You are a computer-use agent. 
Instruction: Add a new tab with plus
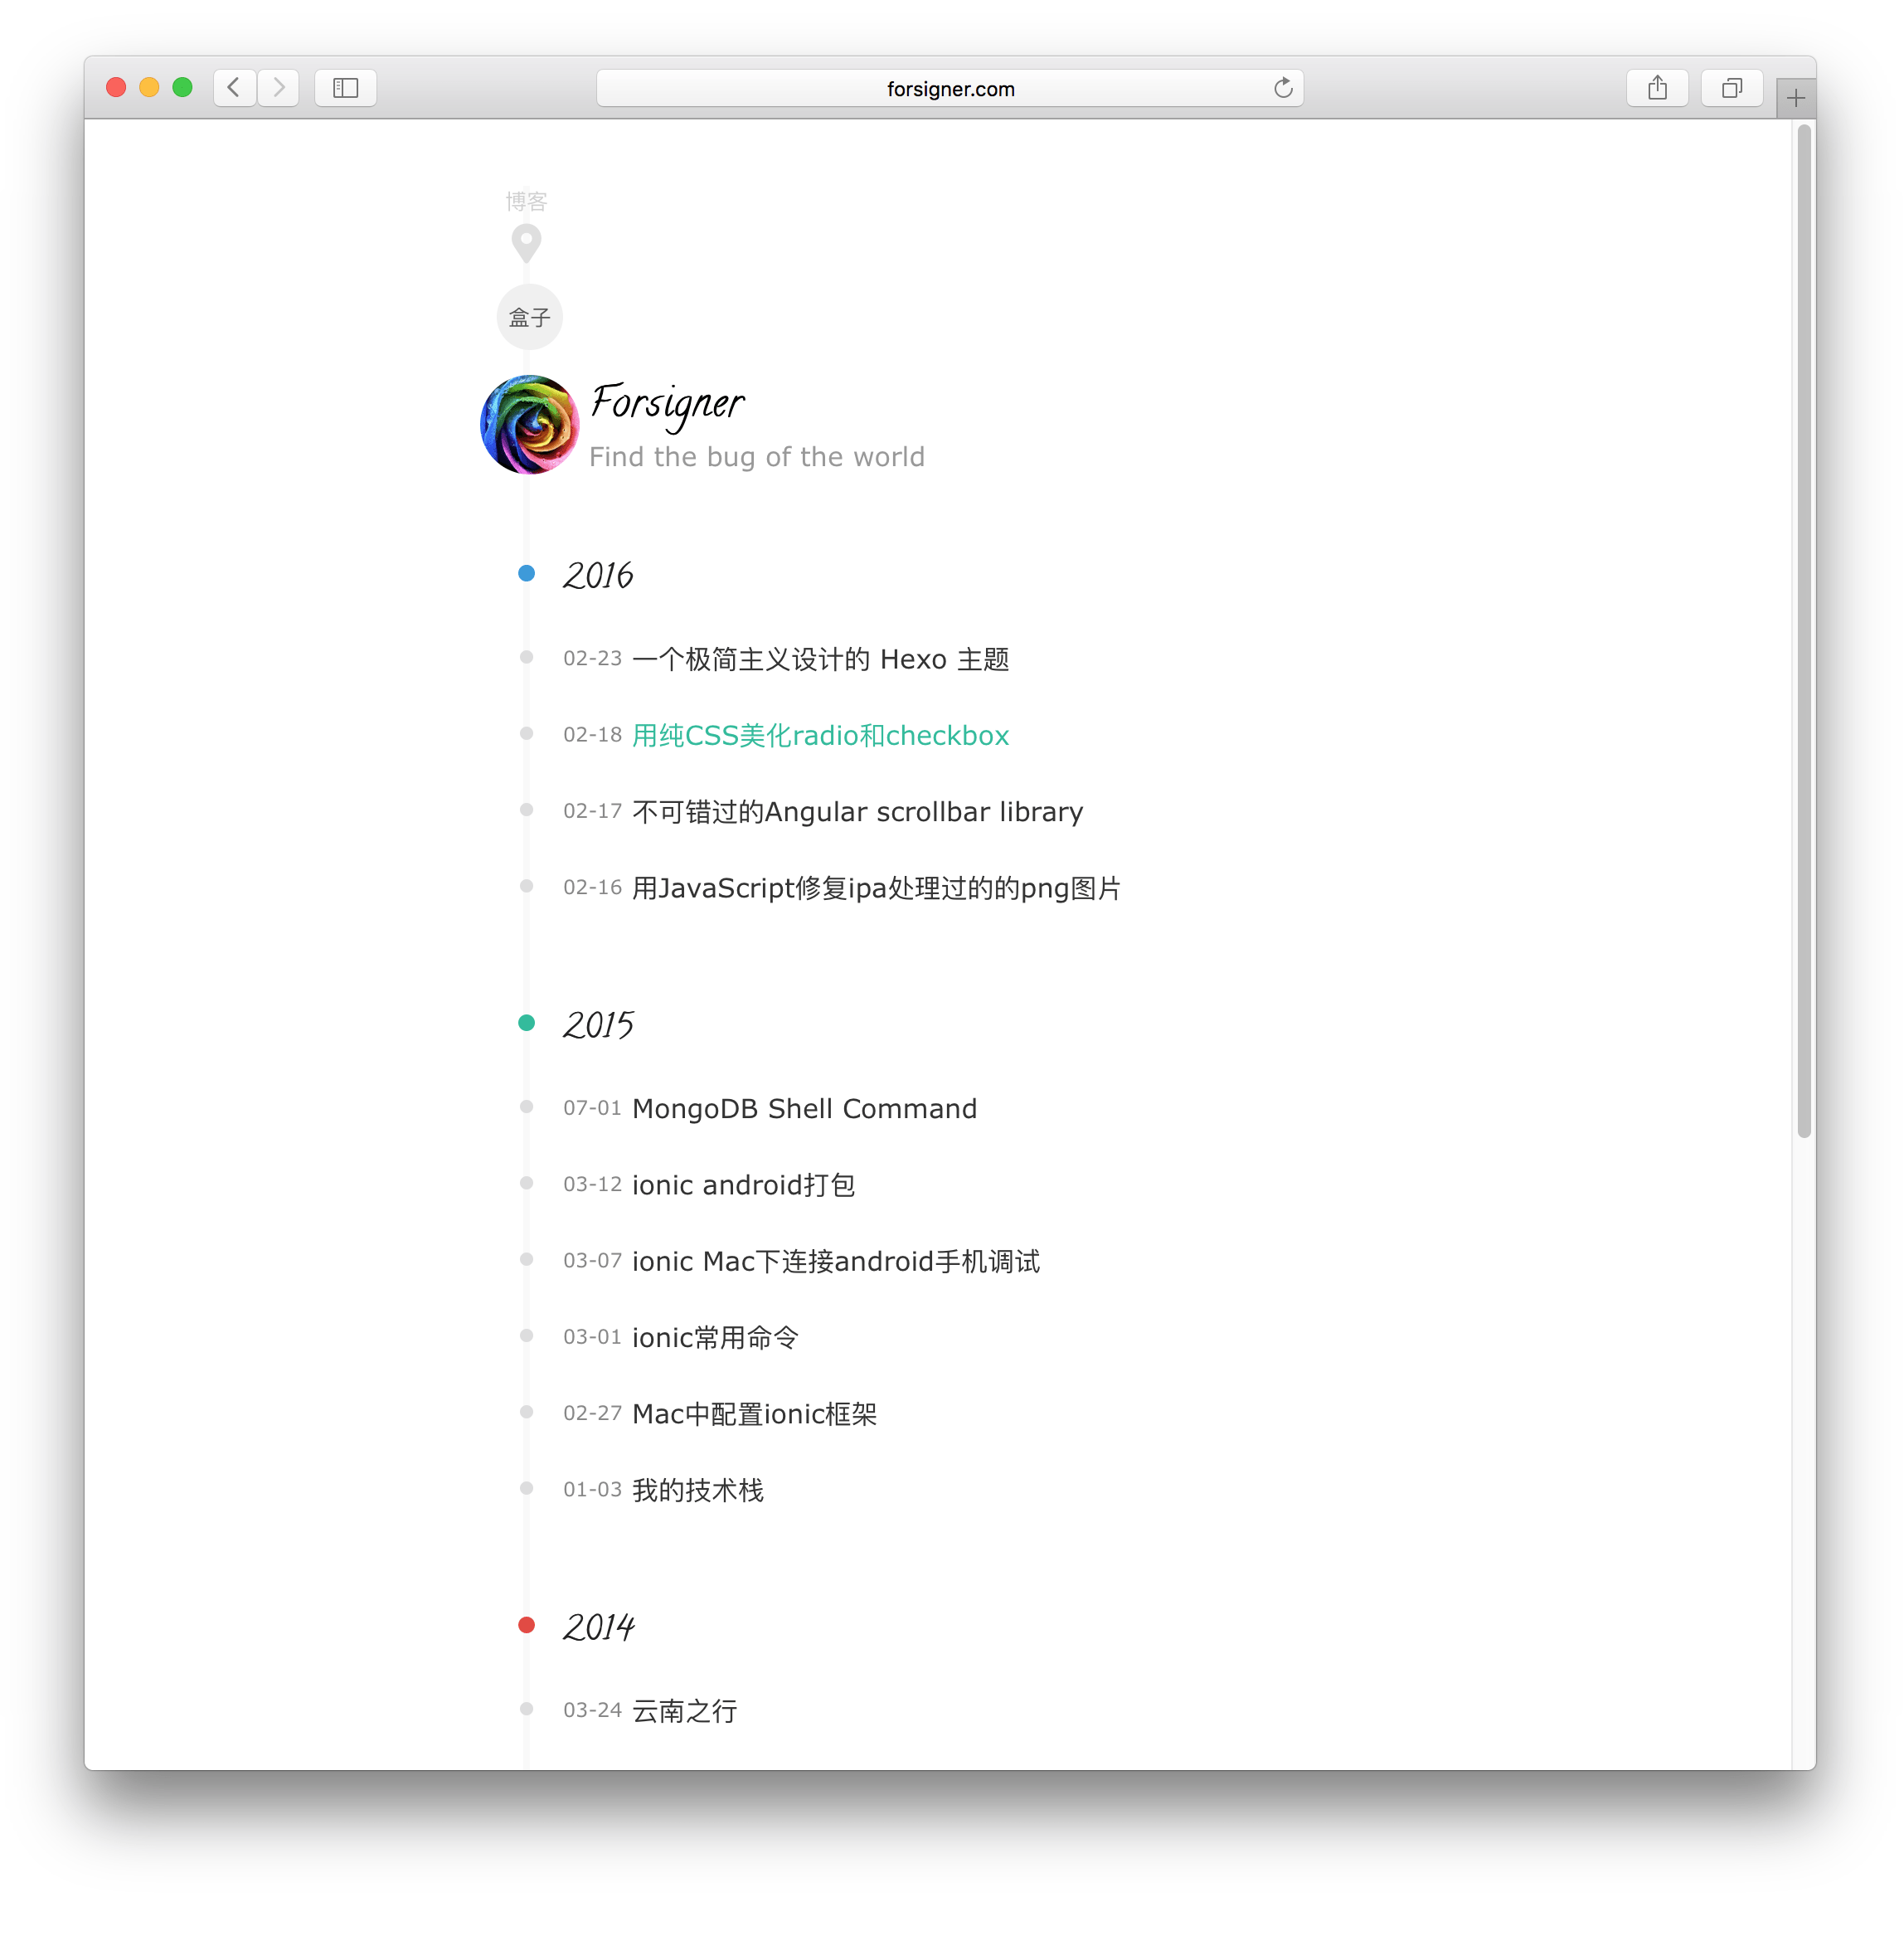click(x=1795, y=98)
